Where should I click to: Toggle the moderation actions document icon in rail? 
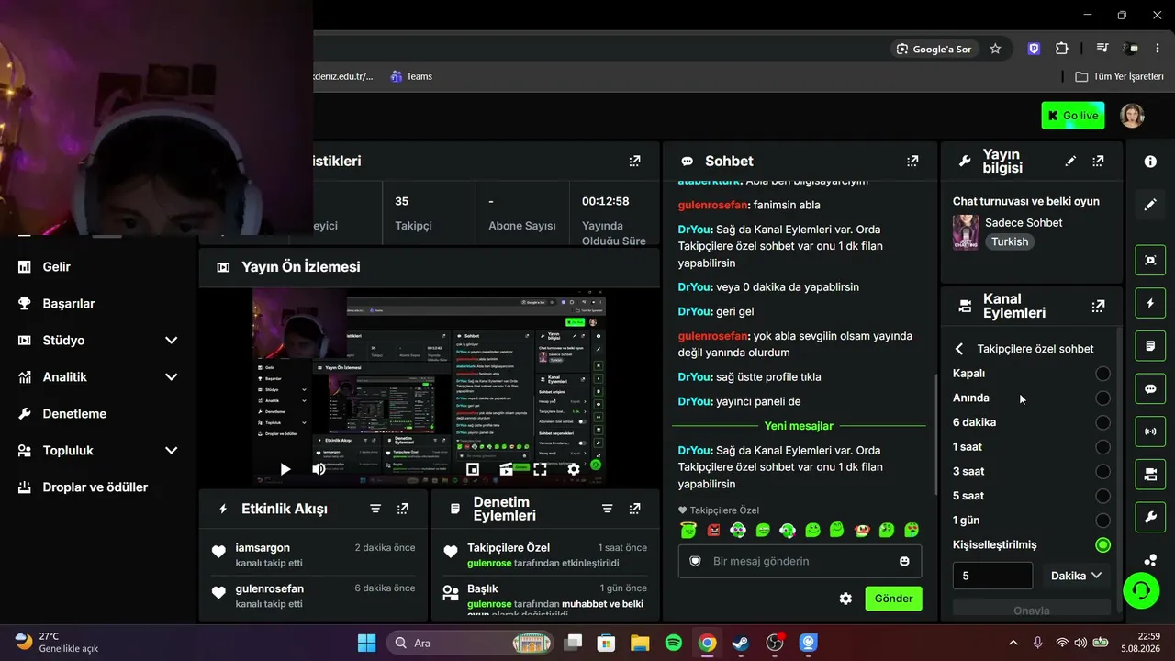[x=1150, y=346]
